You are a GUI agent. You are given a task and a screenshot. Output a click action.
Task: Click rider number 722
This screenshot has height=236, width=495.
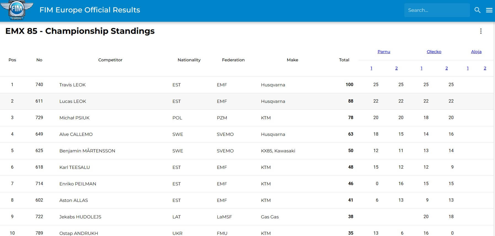point(39,217)
